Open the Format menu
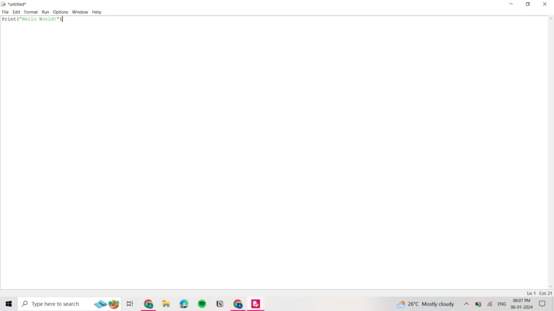The image size is (554, 311). point(31,12)
